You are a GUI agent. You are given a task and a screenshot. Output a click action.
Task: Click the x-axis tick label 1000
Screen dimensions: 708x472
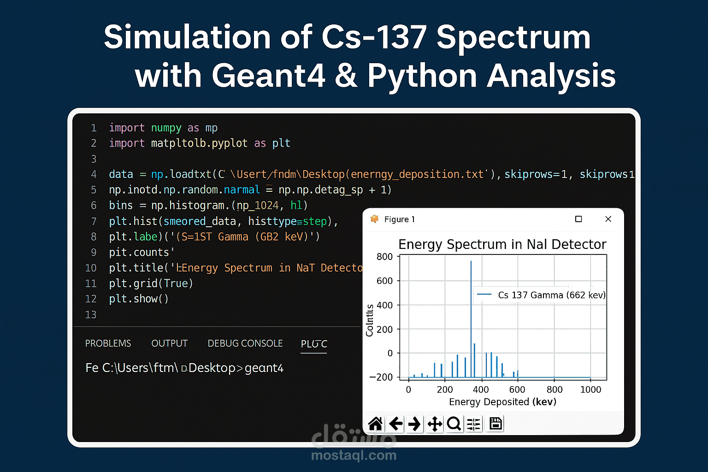590,390
